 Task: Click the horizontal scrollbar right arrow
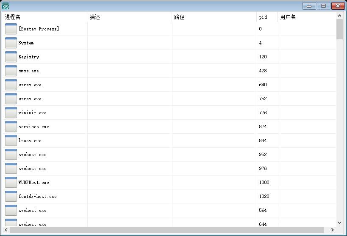(333, 230)
